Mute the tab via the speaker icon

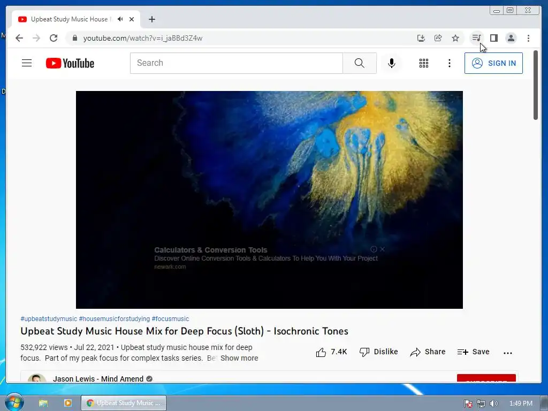(120, 19)
